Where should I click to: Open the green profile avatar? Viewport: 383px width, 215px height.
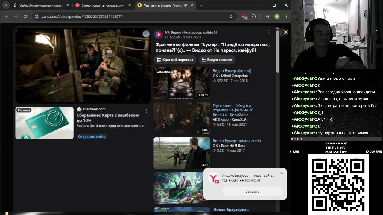tap(277, 16)
